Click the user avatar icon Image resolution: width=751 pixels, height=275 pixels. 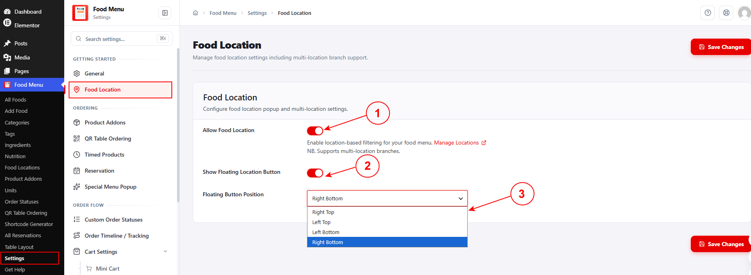(x=745, y=13)
